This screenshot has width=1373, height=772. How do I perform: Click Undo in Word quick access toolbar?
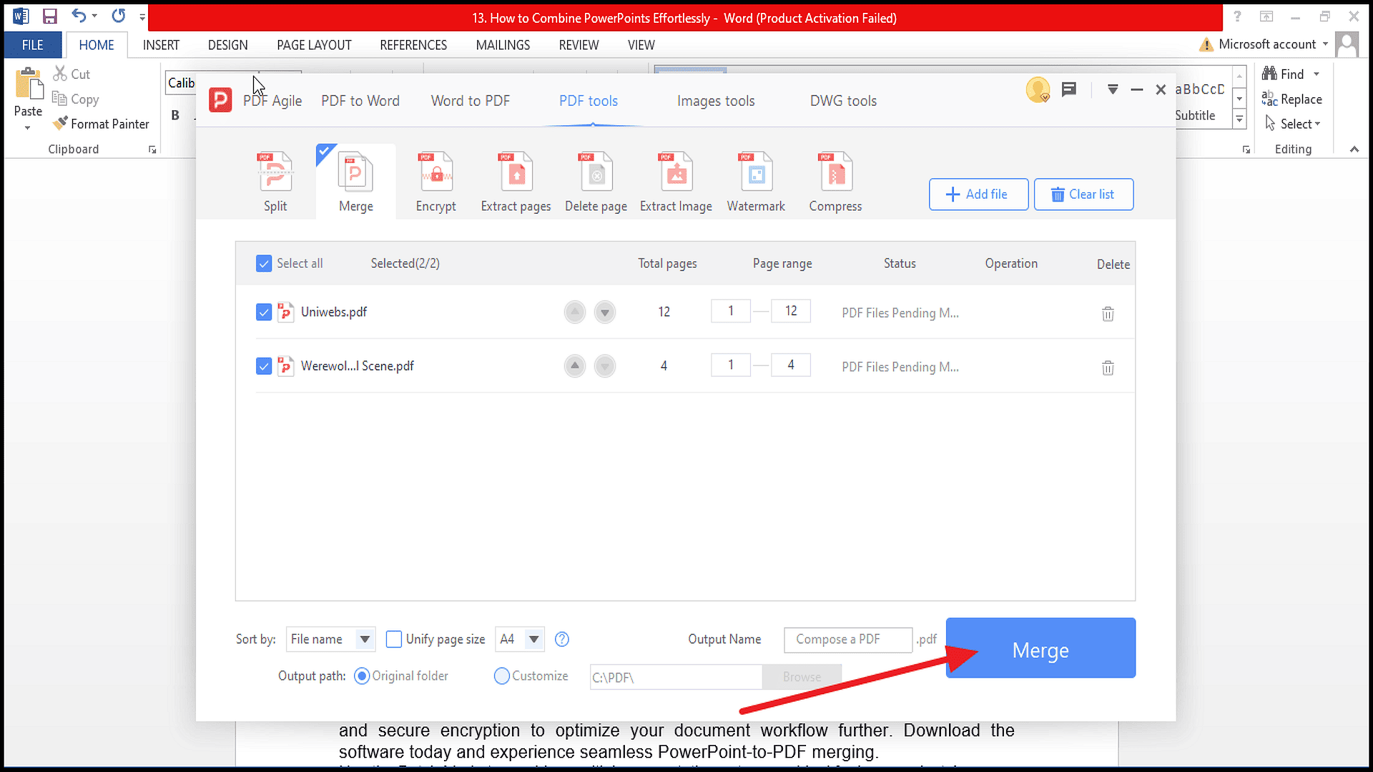pos(79,16)
